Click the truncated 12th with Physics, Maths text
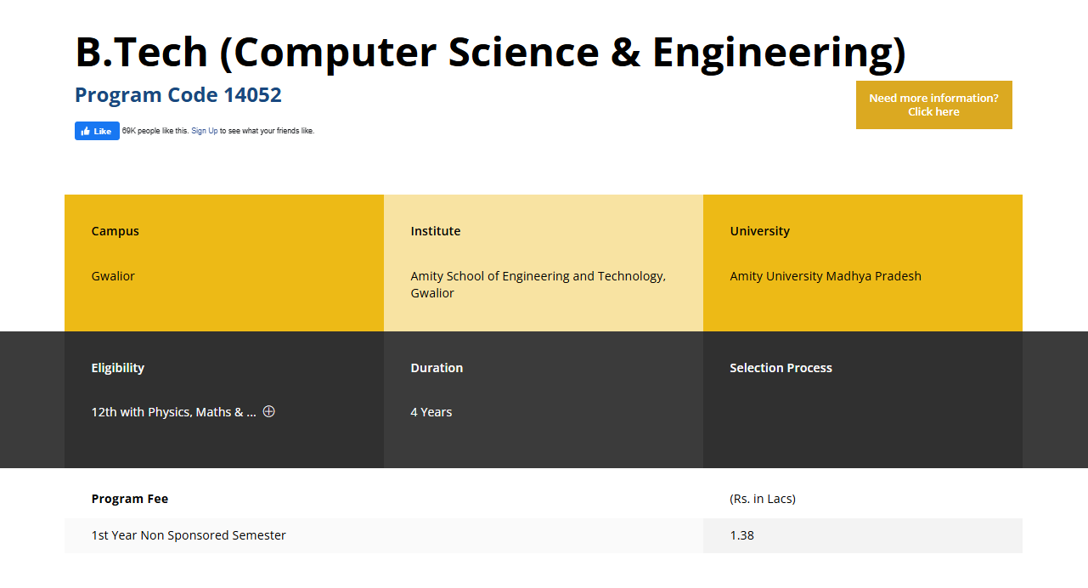 (172, 411)
